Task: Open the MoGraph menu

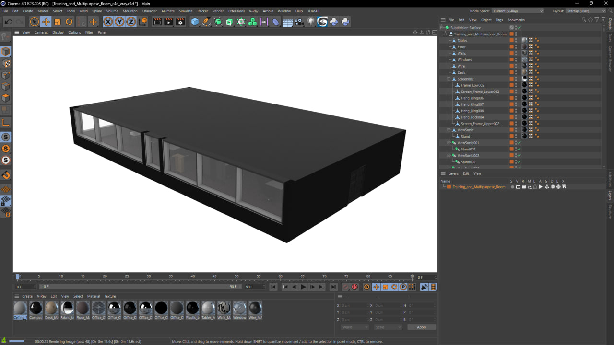Action: [x=130, y=11]
